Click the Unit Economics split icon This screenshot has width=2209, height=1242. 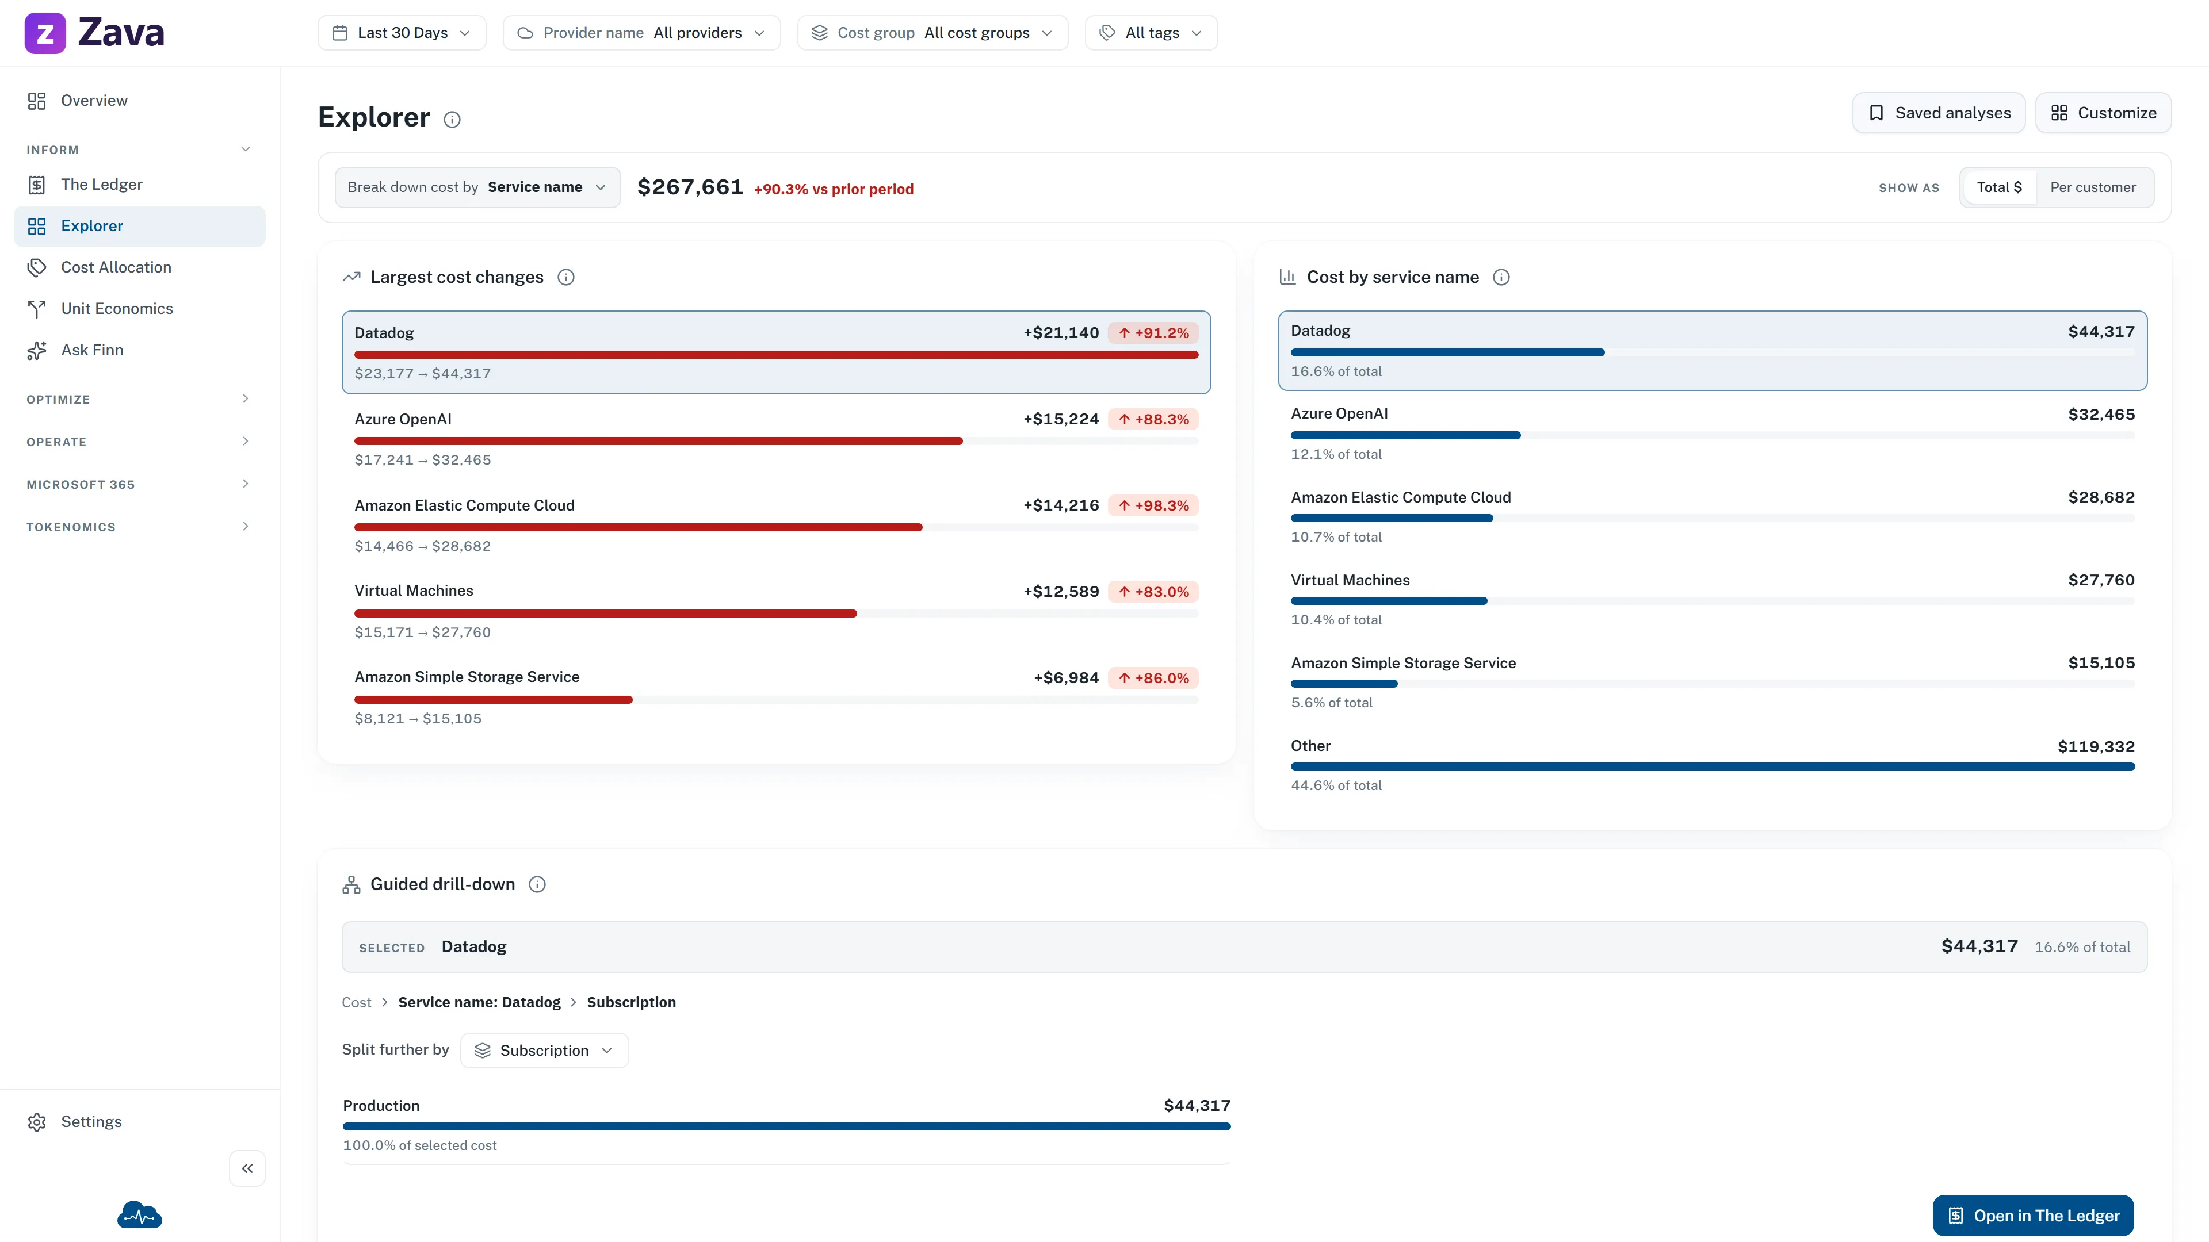[x=36, y=309]
